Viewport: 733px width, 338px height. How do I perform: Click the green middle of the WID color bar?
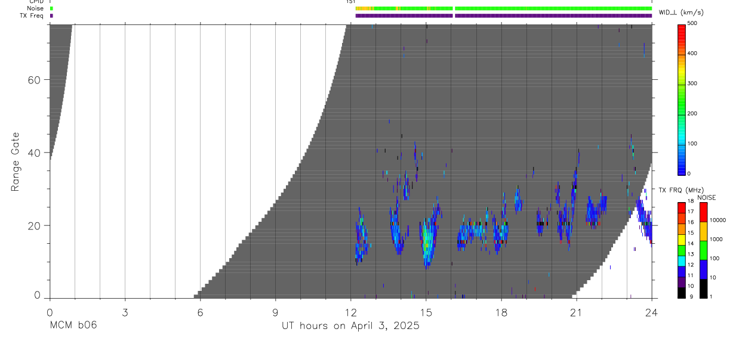[x=682, y=98]
